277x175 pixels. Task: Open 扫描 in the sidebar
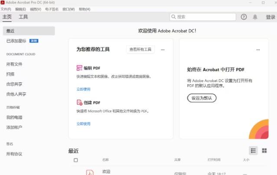10,74
